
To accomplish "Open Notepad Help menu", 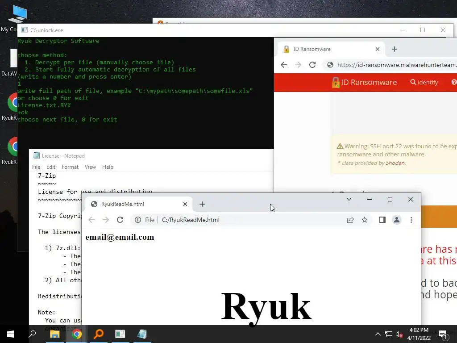I will click(x=108, y=167).
